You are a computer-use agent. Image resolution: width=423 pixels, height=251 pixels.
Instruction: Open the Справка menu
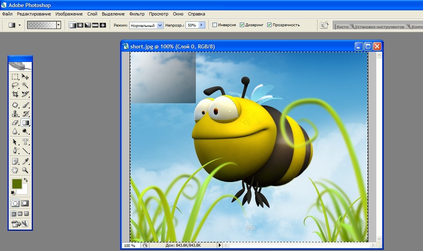tap(196, 14)
